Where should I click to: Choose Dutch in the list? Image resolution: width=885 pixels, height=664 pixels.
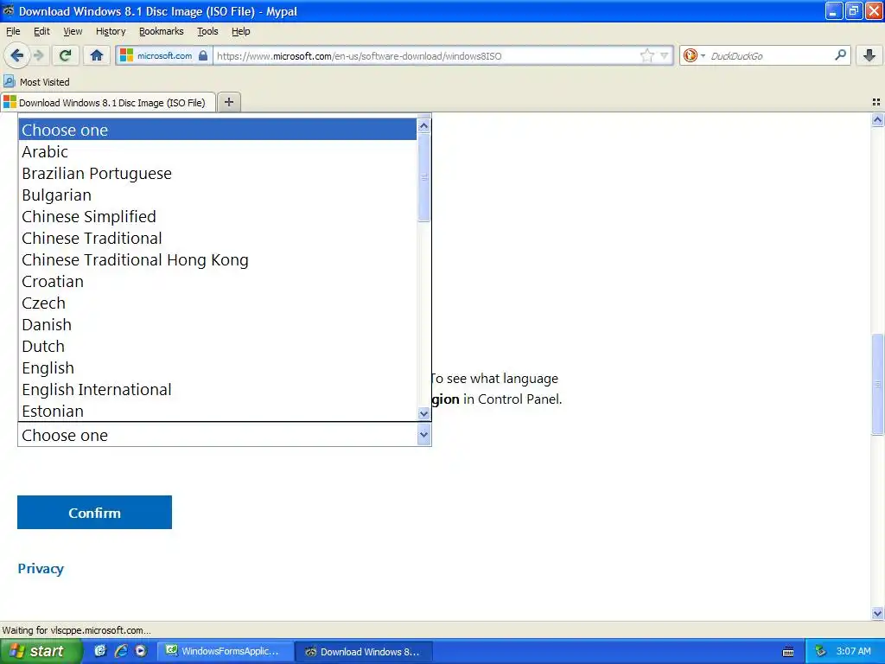218,346
